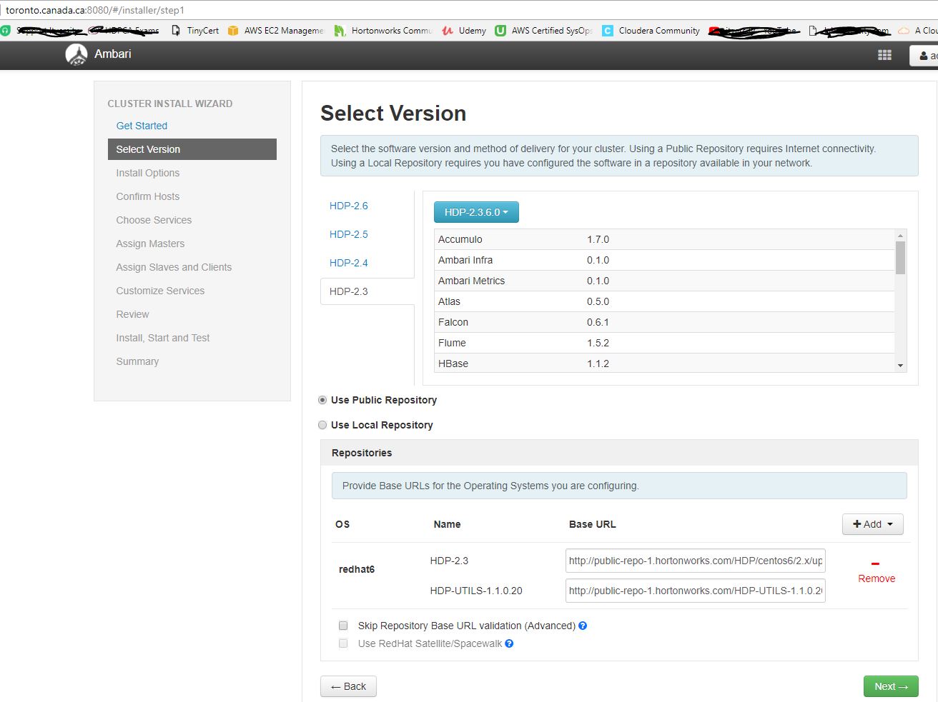The width and height of the screenshot is (938, 702).
Task: Click the HDP-2.3 Base URL input field
Action: [x=694, y=561]
